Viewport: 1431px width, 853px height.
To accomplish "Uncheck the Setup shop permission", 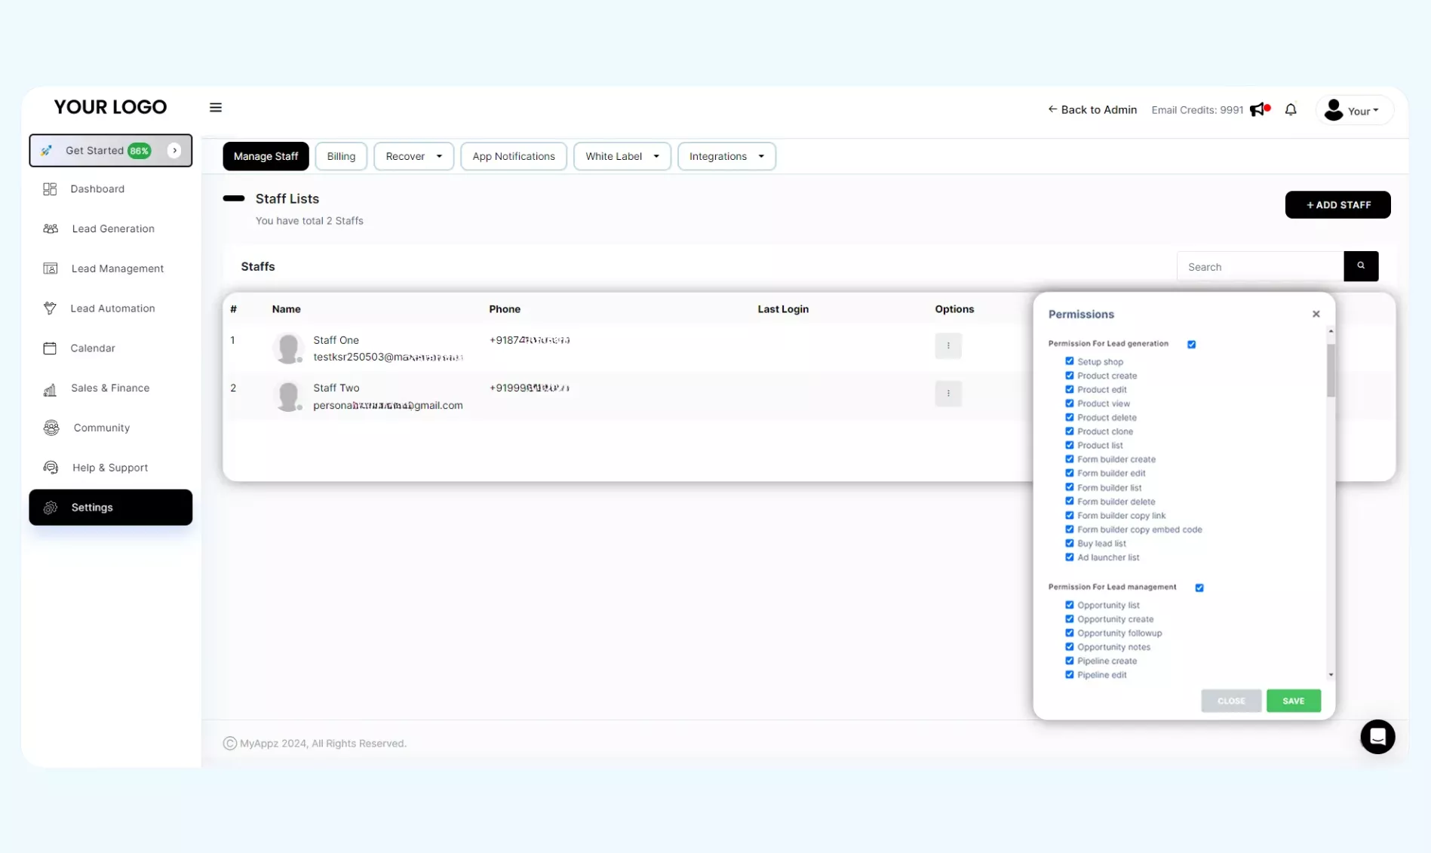I will pyautogui.click(x=1069, y=361).
